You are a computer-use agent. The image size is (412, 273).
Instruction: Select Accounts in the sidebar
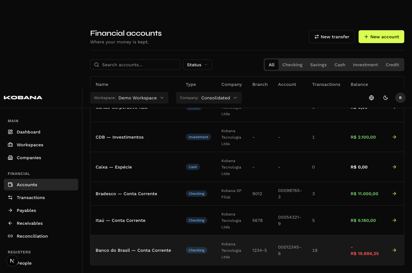41,185
